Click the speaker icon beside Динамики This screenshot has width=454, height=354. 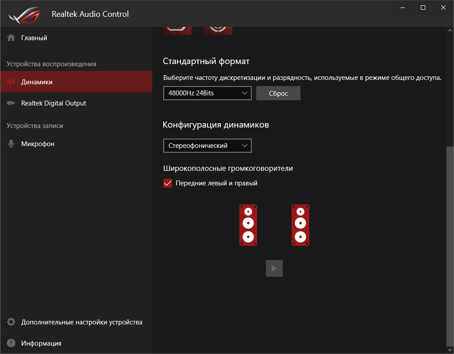tap(12, 82)
